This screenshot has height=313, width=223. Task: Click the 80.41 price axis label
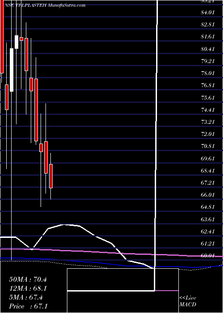click(208, 49)
